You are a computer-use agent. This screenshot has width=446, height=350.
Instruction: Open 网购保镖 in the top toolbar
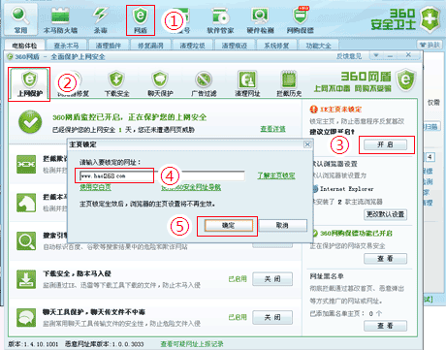301,19
